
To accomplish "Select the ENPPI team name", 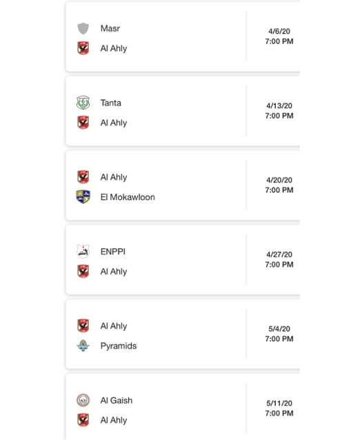I will (x=113, y=252).
